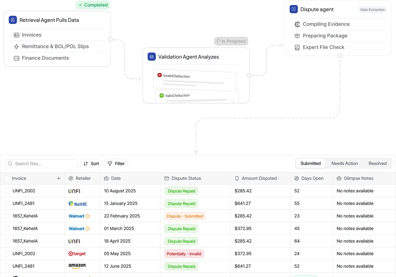The width and height of the screenshot is (396, 277).
Task: Check the box for 15 January 2025 row
Action: pos(7,203)
